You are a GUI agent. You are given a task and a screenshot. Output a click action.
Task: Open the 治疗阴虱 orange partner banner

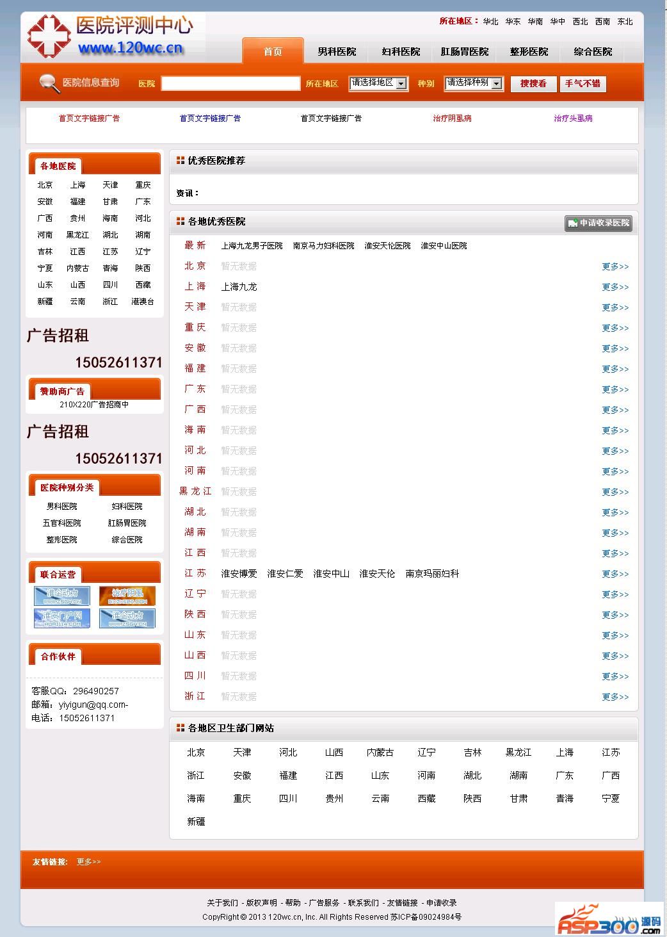point(127,596)
